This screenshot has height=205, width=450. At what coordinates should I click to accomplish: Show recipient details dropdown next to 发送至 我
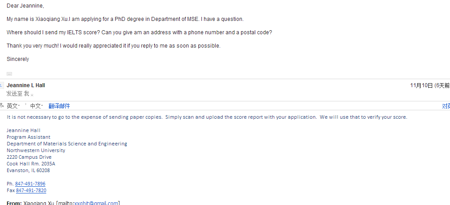pos(32,94)
